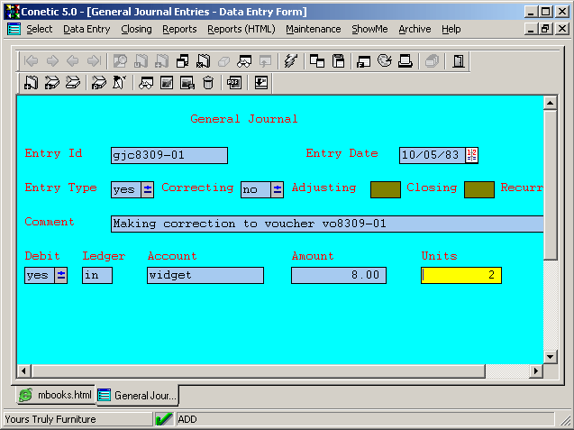Viewport: 574px width, 430px height.
Task: Toggle the Closing checkbox
Action: click(478, 189)
